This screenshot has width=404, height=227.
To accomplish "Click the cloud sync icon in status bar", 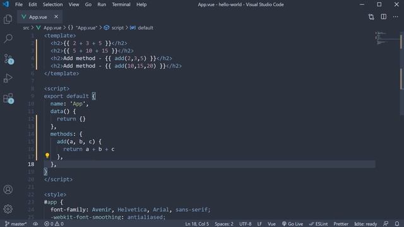I will tap(35, 224).
